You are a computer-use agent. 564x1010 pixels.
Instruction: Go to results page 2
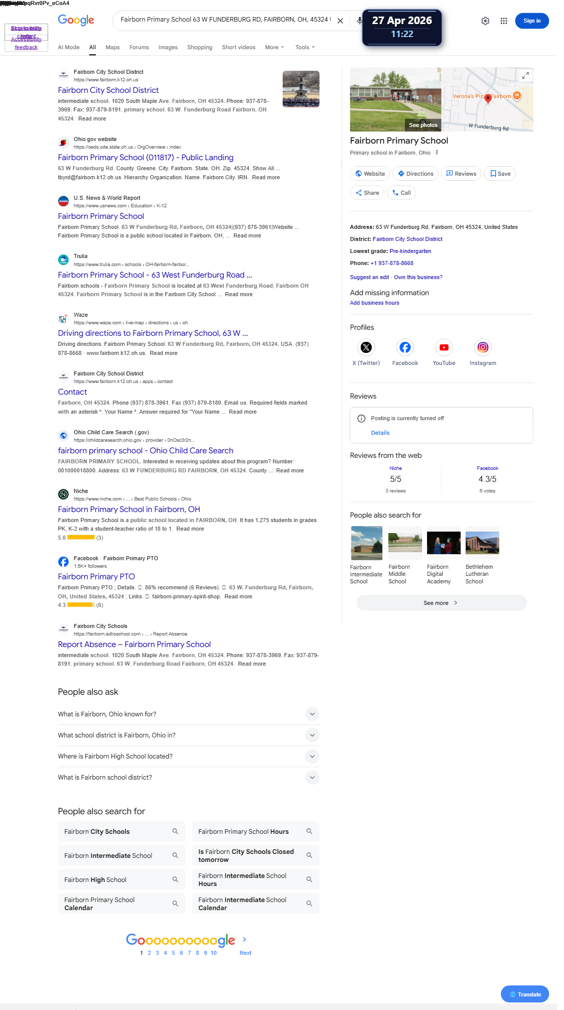point(149,953)
